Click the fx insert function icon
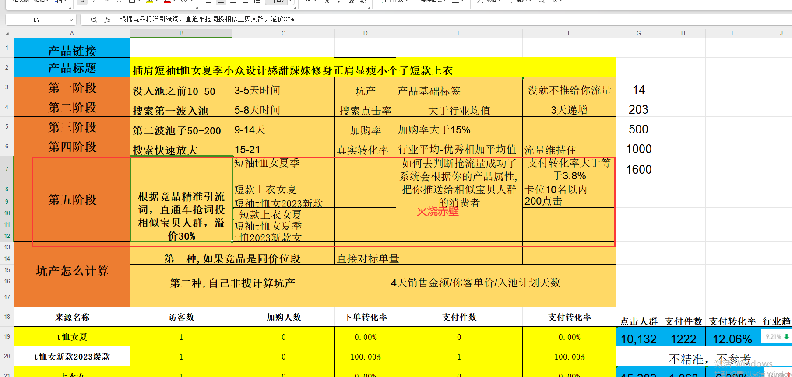 click(x=107, y=20)
